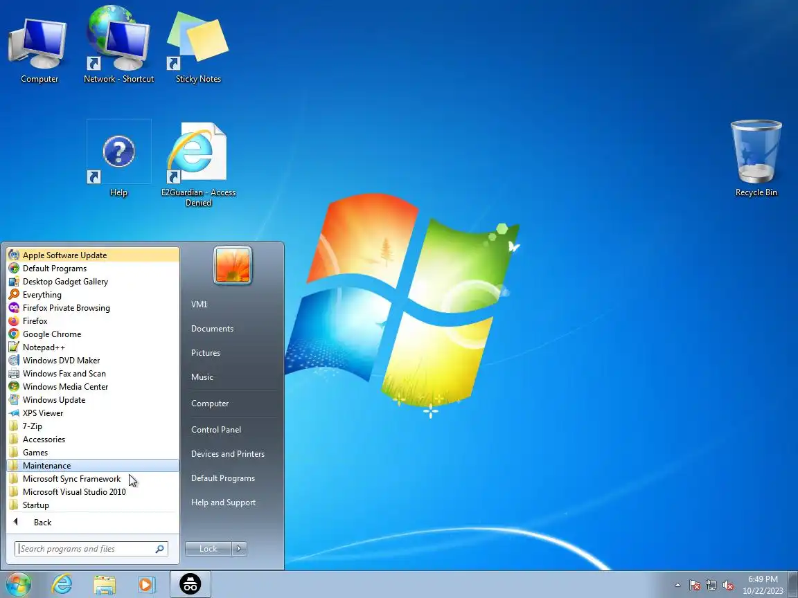
Task: Open the shutdown options arrow next to Lock
Action: [x=239, y=549]
